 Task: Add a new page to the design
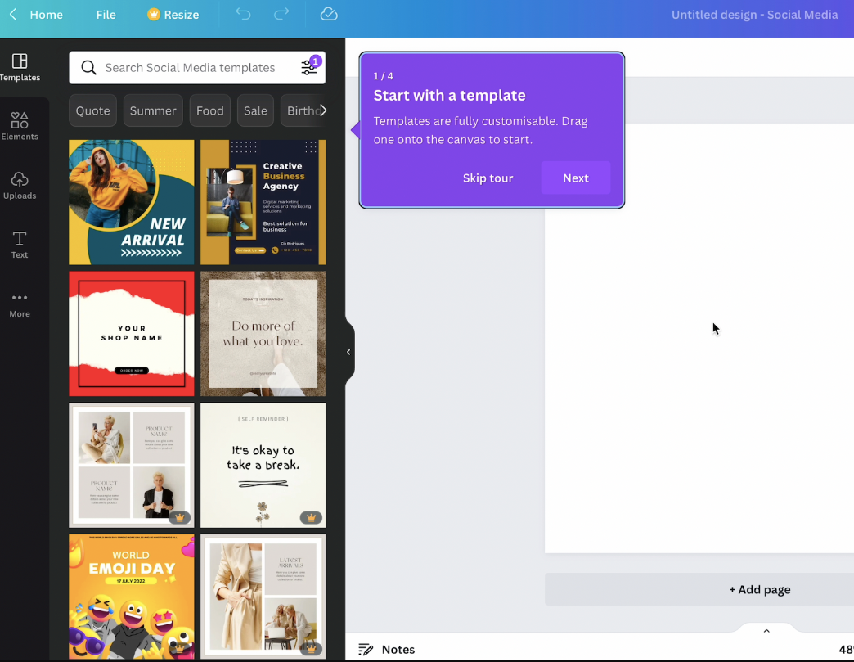(x=760, y=589)
